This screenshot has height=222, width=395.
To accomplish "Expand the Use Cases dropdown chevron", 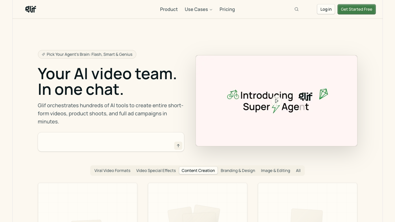I will (x=211, y=10).
